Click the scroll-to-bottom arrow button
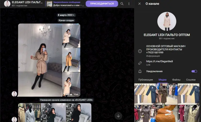Image resolution: width=201 pixels, height=122 pixels. (118, 116)
